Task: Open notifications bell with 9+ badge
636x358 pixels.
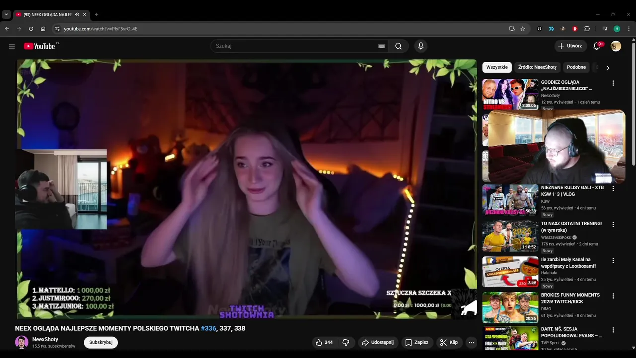Action: tap(597, 46)
